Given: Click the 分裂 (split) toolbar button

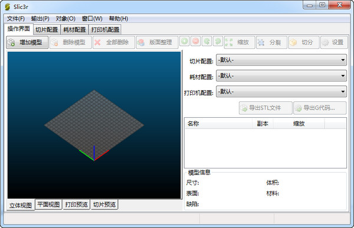Looking at the screenshot, I should (271, 42).
